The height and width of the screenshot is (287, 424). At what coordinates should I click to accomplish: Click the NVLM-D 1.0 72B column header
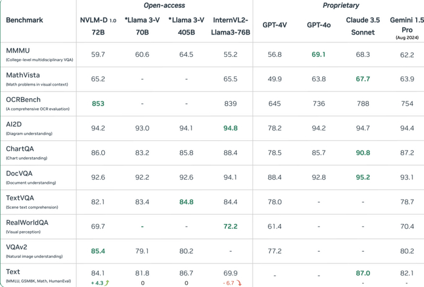(x=98, y=25)
